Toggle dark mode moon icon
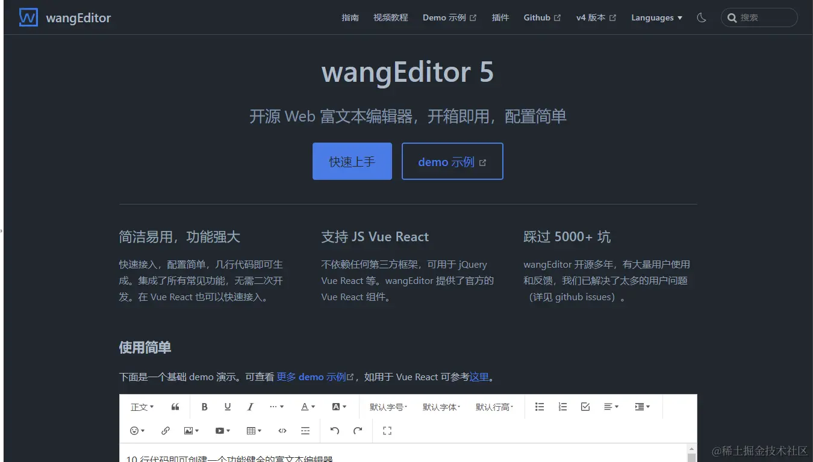Image resolution: width=813 pixels, height=462 pixels. [702, 17]
